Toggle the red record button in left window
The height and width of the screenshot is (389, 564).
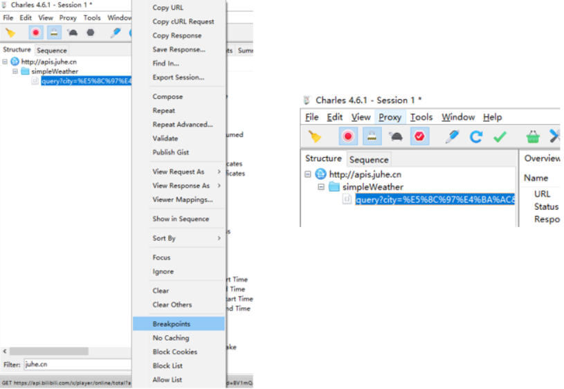35,33
